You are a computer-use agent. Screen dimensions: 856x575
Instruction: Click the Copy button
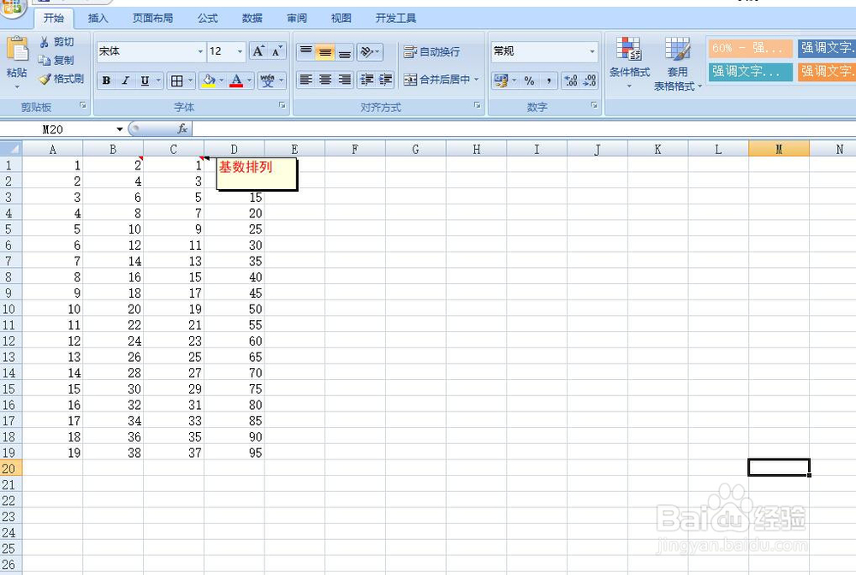(x=56, y=60)
